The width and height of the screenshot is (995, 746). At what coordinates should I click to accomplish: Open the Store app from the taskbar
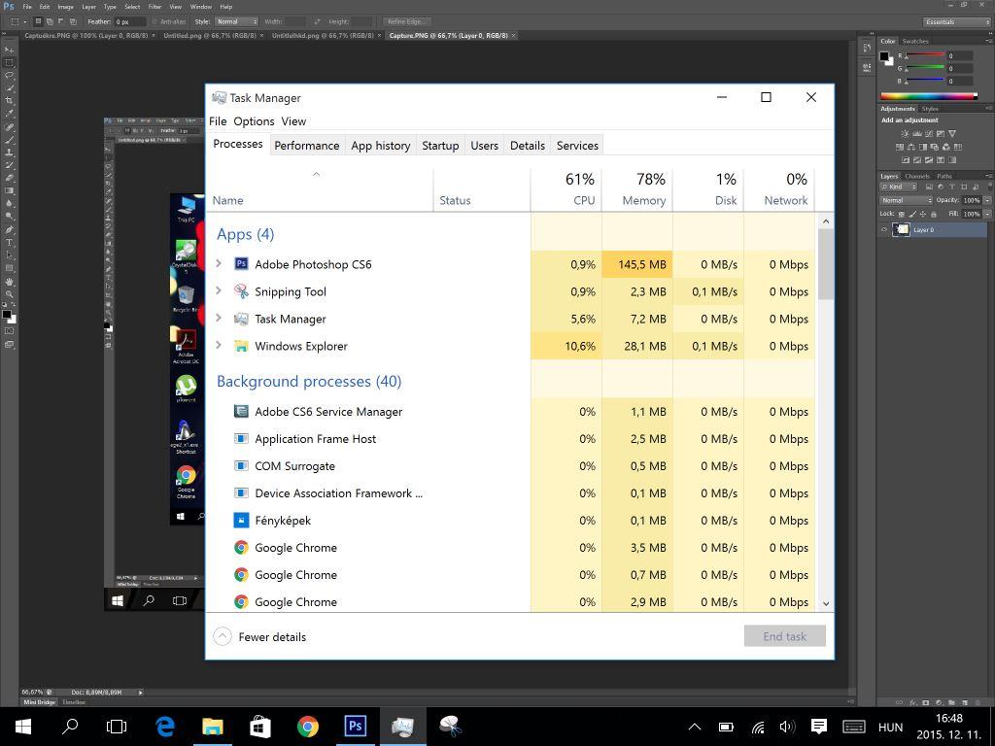[260, 727]
